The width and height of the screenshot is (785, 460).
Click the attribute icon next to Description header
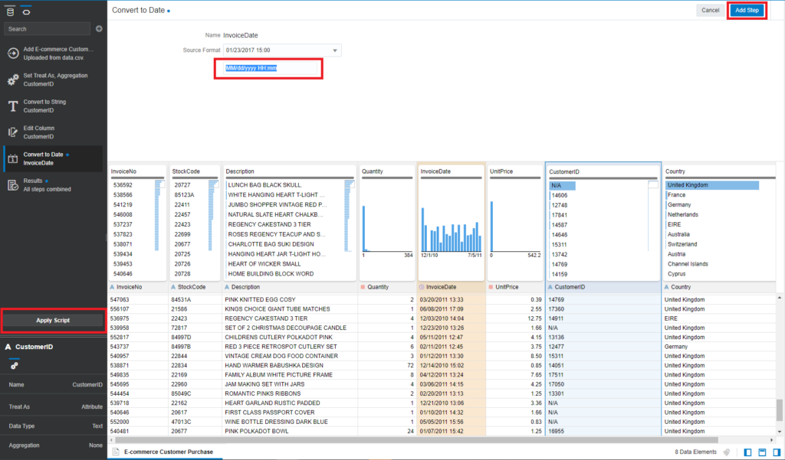point(227,288)
